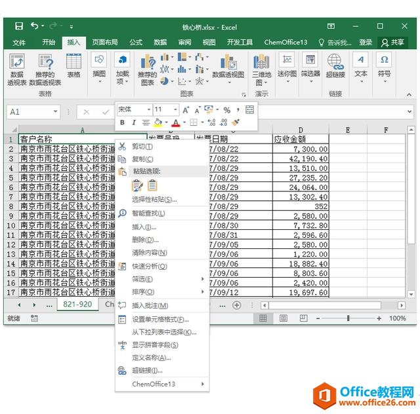420x414 pixels.
Task: Choose 设置单元格格式(F) from context menu
Action: click(x=162, y=319)
